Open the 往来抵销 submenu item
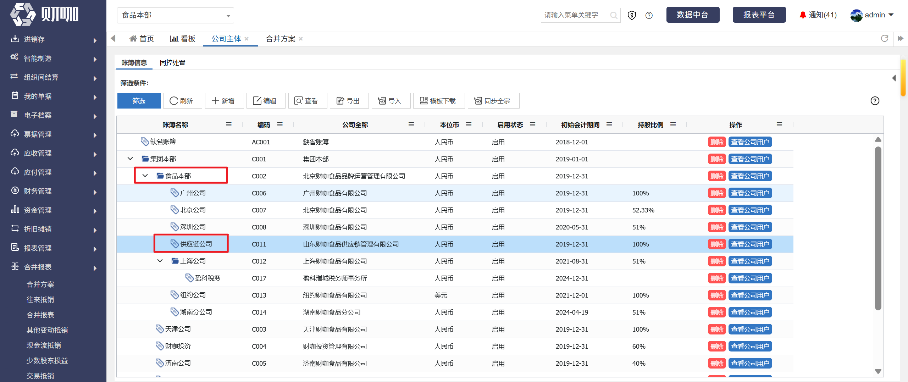Viewport: 908px width, 382px height. (x=40, y=300)
